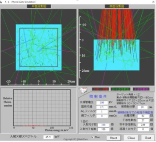Click the 平面投影図 header label
The width and height of the screenshot is (156, 142).
click(x=39, y=6)
